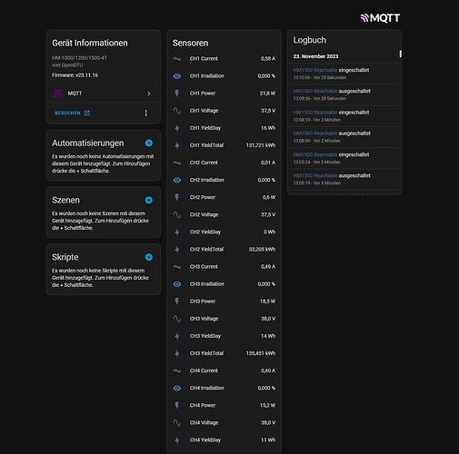Click the MQTT logo at top right
Image resolution: width=459 pixels, height=454 pixels.
[x=380, y=18]
